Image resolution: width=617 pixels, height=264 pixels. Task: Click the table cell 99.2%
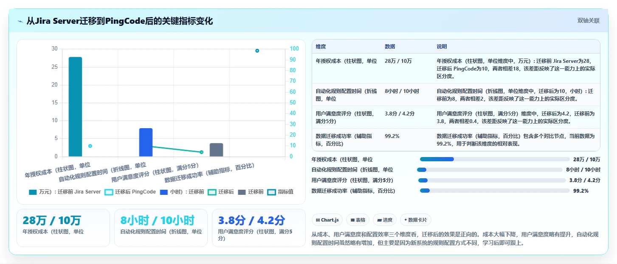pyautogui.click(x=392, y=136)
